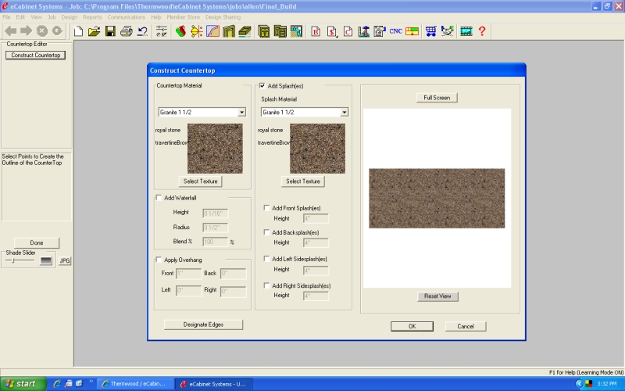Click the dollar sign cost report icon
625x391 pixels.
331,31
